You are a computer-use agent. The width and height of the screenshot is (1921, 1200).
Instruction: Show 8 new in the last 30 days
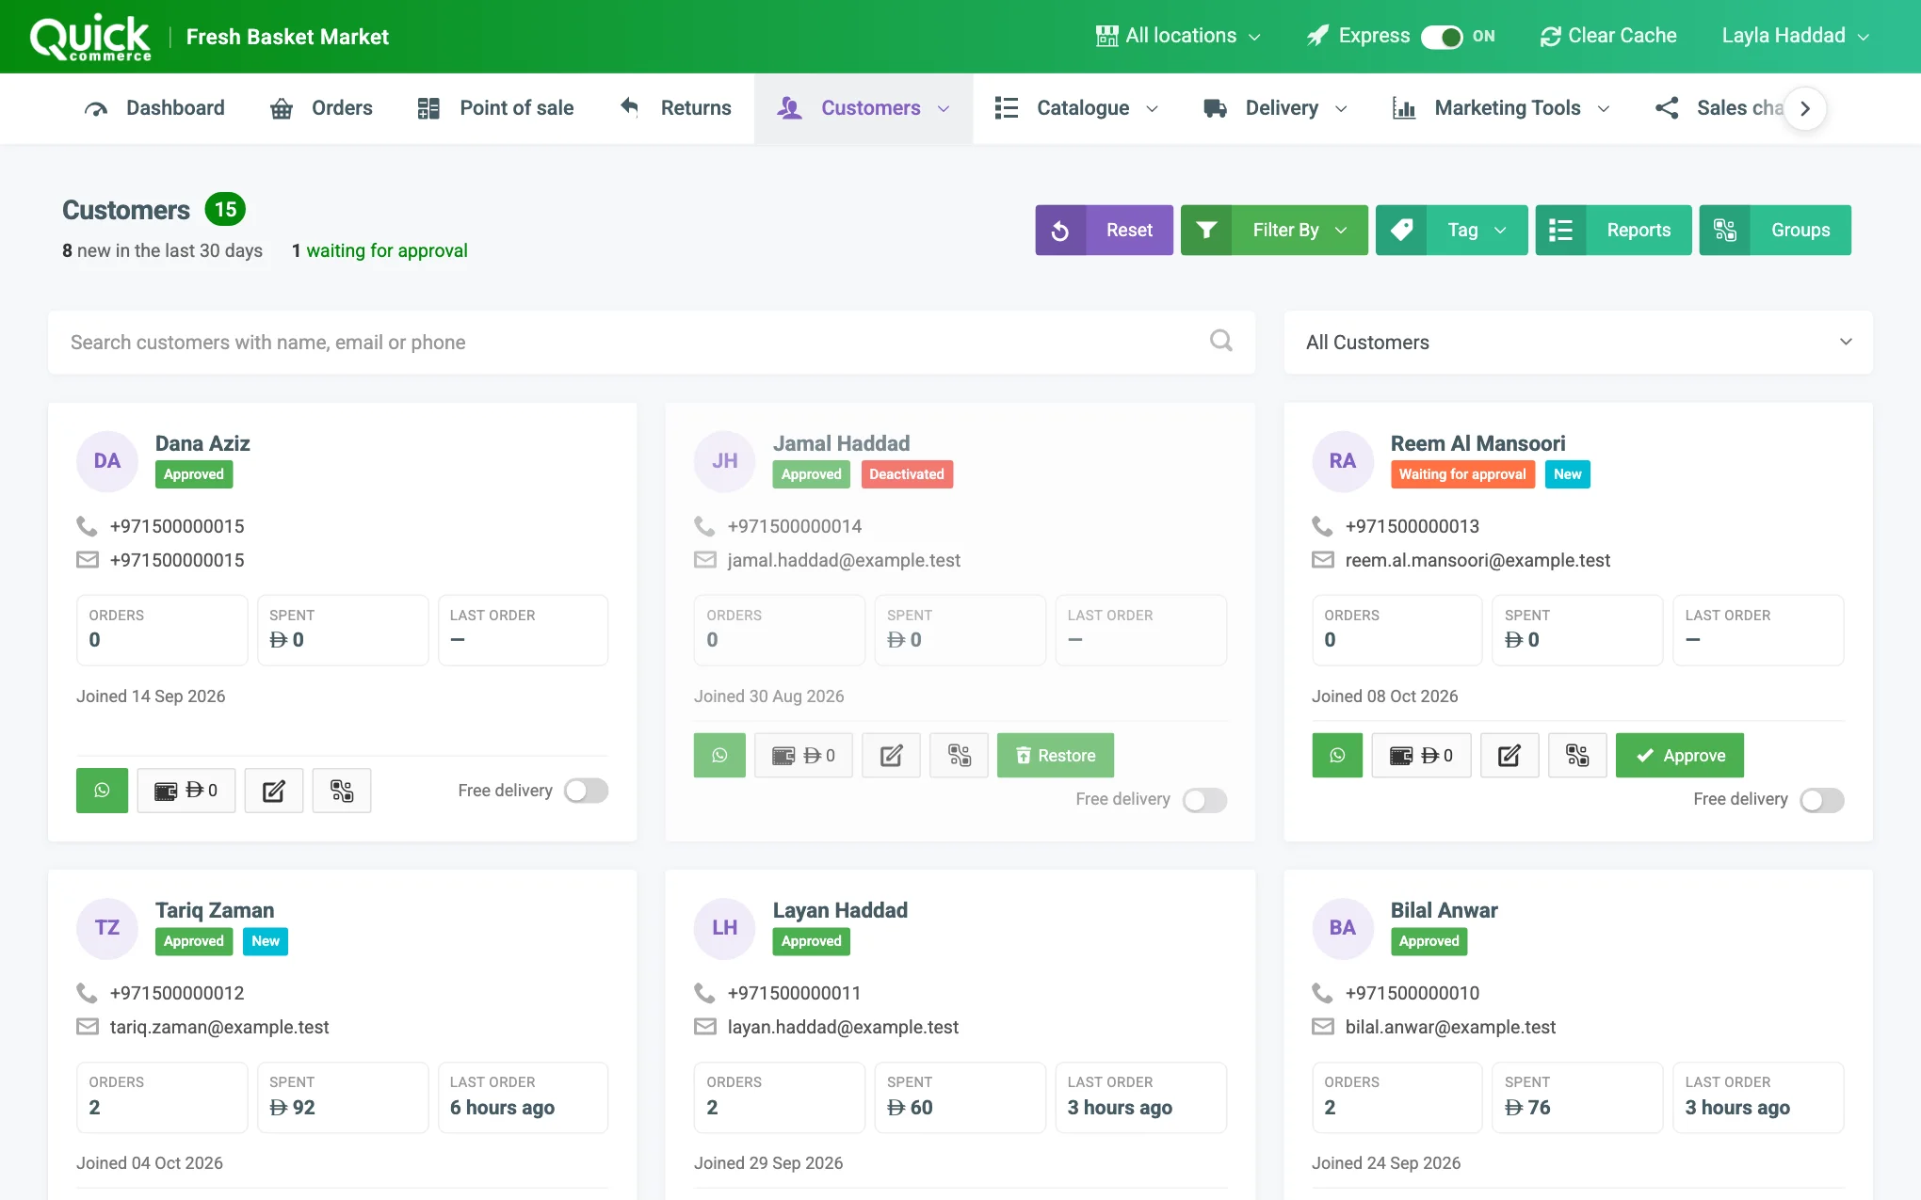pyautogui.click(x=162, y=250)
